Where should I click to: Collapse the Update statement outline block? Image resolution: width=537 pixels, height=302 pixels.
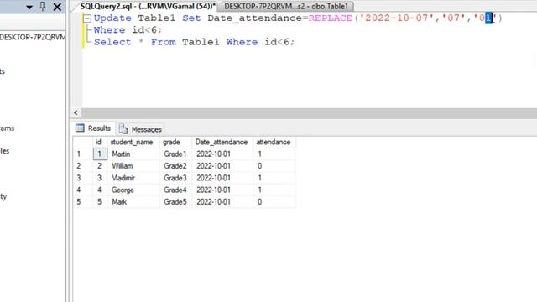(87, 18)
